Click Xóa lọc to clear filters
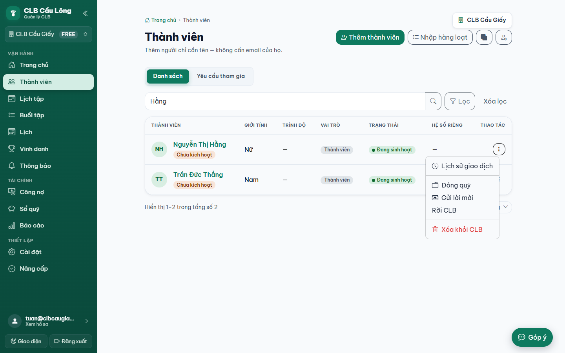Image resolution: width=565 pixels, height=353 pixels. click(495, 101)
